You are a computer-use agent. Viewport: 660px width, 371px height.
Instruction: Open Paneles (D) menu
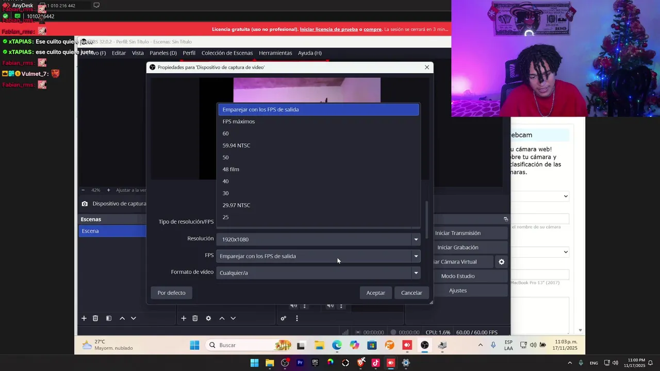(163, 53)
